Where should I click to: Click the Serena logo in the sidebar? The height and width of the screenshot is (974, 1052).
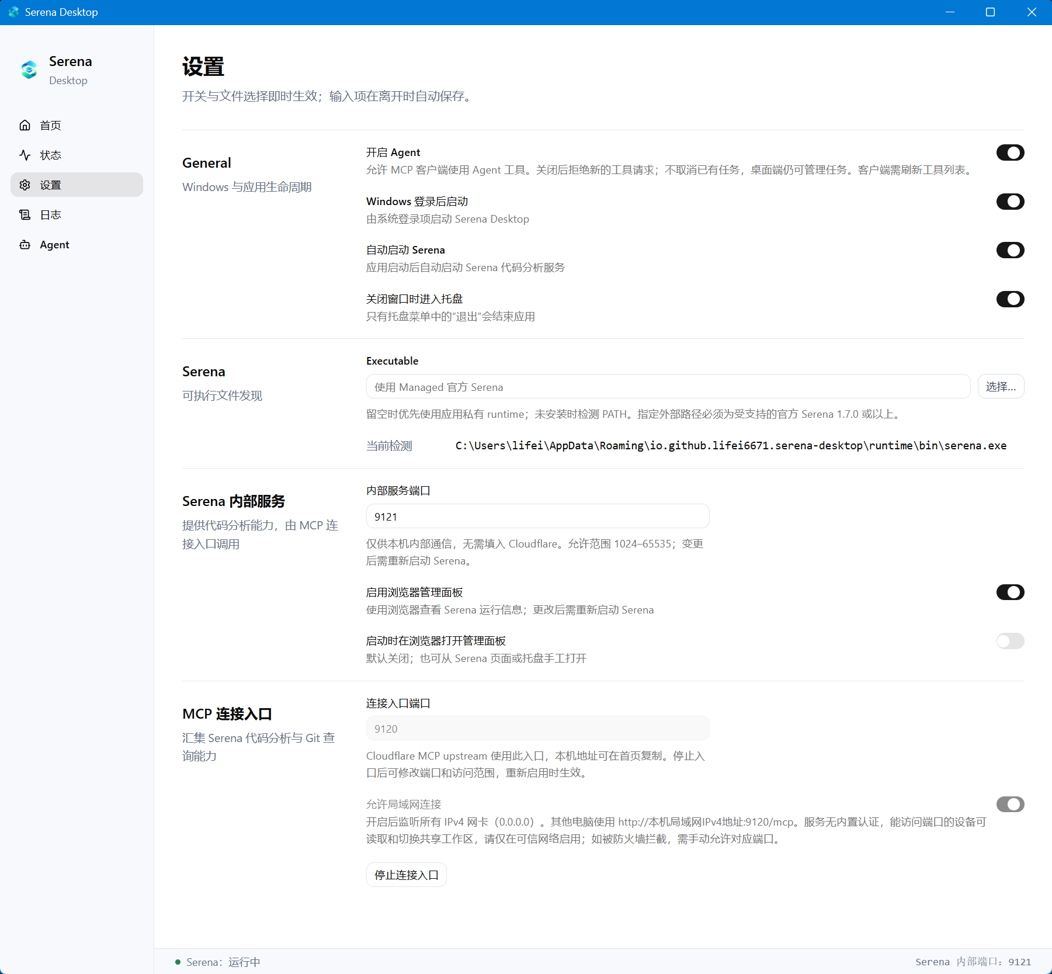(29, 70)
